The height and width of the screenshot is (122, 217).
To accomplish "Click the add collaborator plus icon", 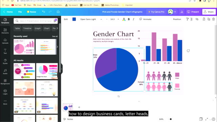I will tap(175, 12).
